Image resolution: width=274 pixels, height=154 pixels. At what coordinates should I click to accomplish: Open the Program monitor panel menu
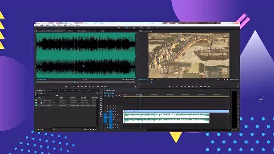[154, 31]
